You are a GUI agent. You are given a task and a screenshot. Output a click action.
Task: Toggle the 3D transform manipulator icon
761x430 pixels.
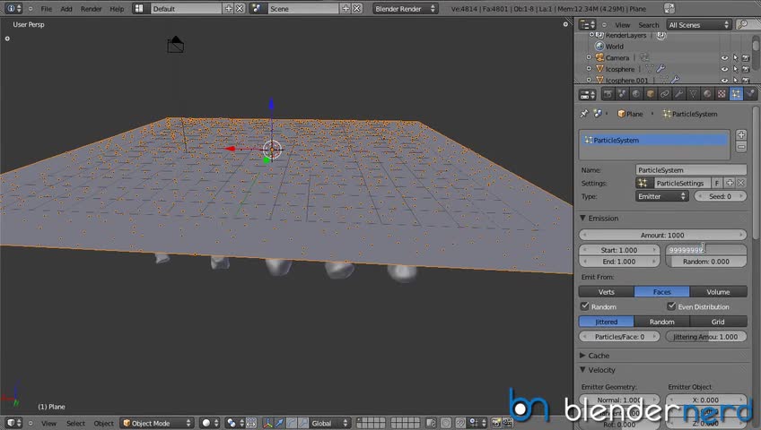click(267, 423)
